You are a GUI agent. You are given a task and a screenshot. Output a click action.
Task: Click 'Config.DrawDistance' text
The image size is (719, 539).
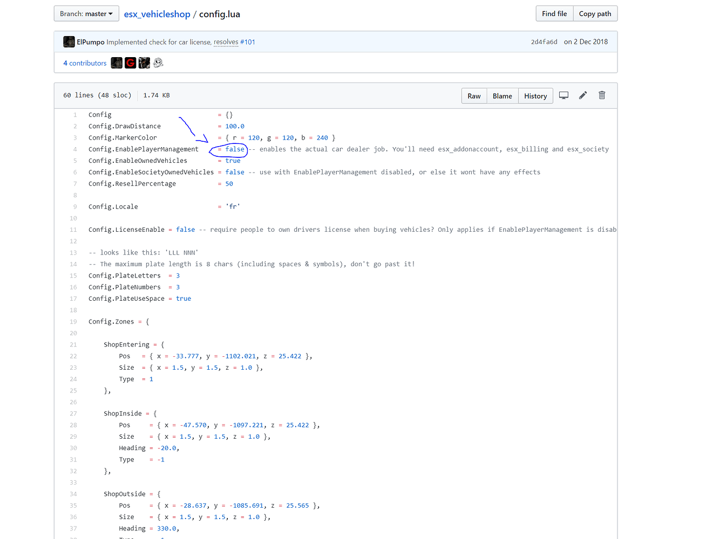[x=125, y=126]
